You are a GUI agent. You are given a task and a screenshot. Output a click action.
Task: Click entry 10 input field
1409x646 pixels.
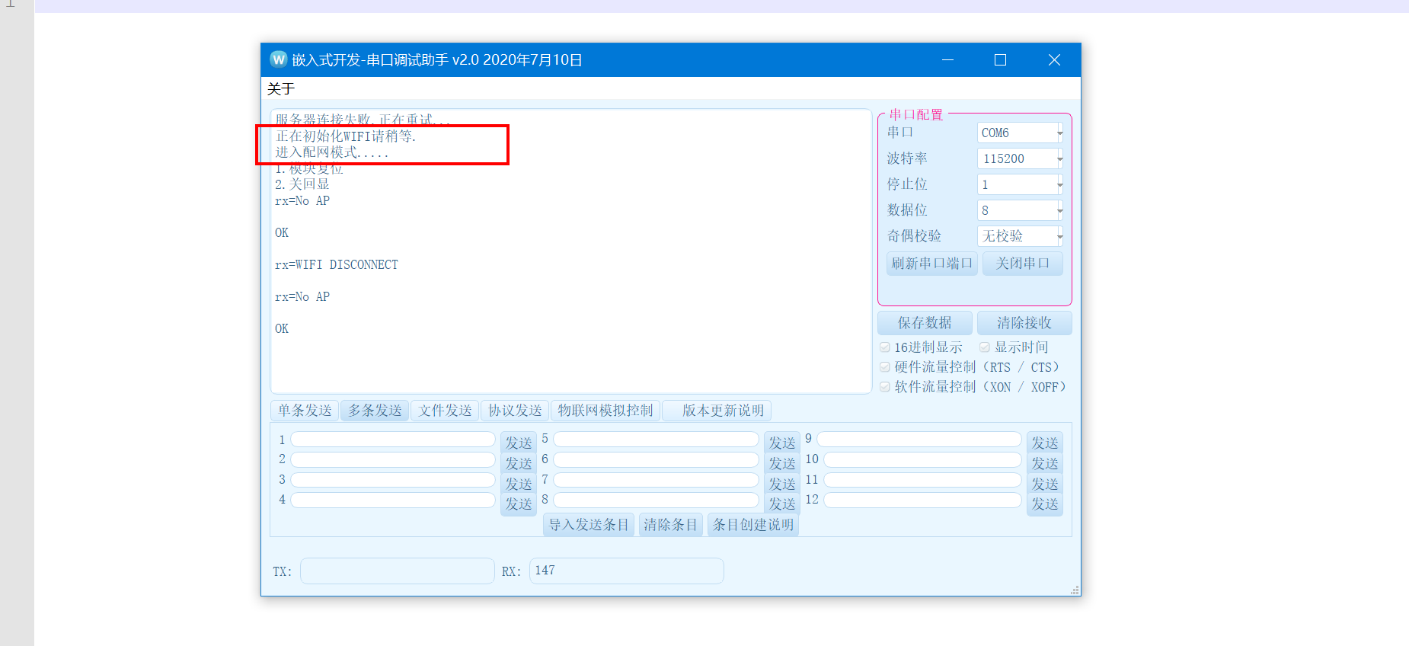pyautogui.click(x=922, y=459)
